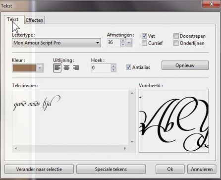
Task: Disable the Antialias checkbox
Action: coord(128,67)
